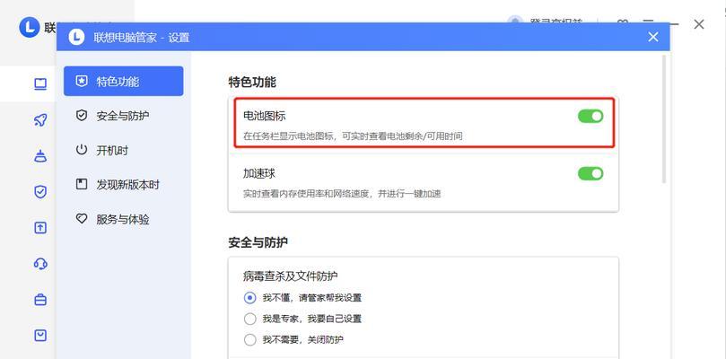Close the settings dialog
726x359 pixels.
pos(653,37)
